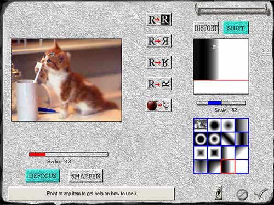Choose the rotated sideways R icon
Screen dimensions: 274x205
pos(159,84)
